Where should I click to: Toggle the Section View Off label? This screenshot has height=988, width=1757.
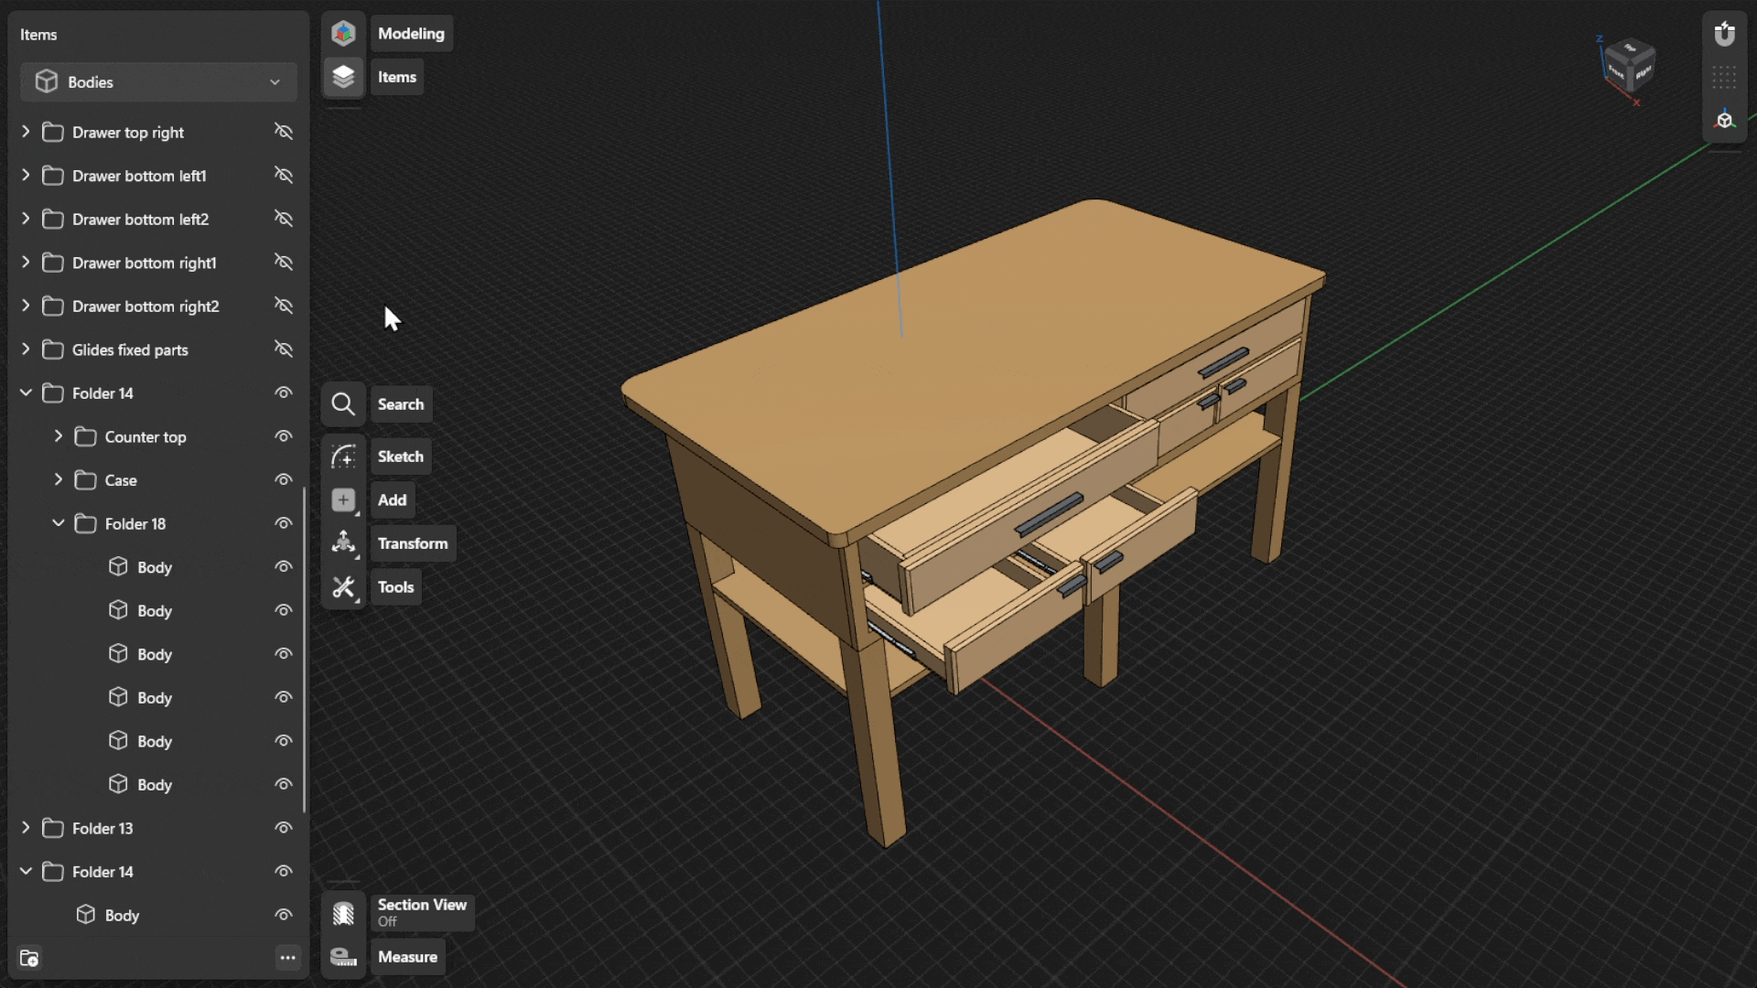[x=422, y=913]
